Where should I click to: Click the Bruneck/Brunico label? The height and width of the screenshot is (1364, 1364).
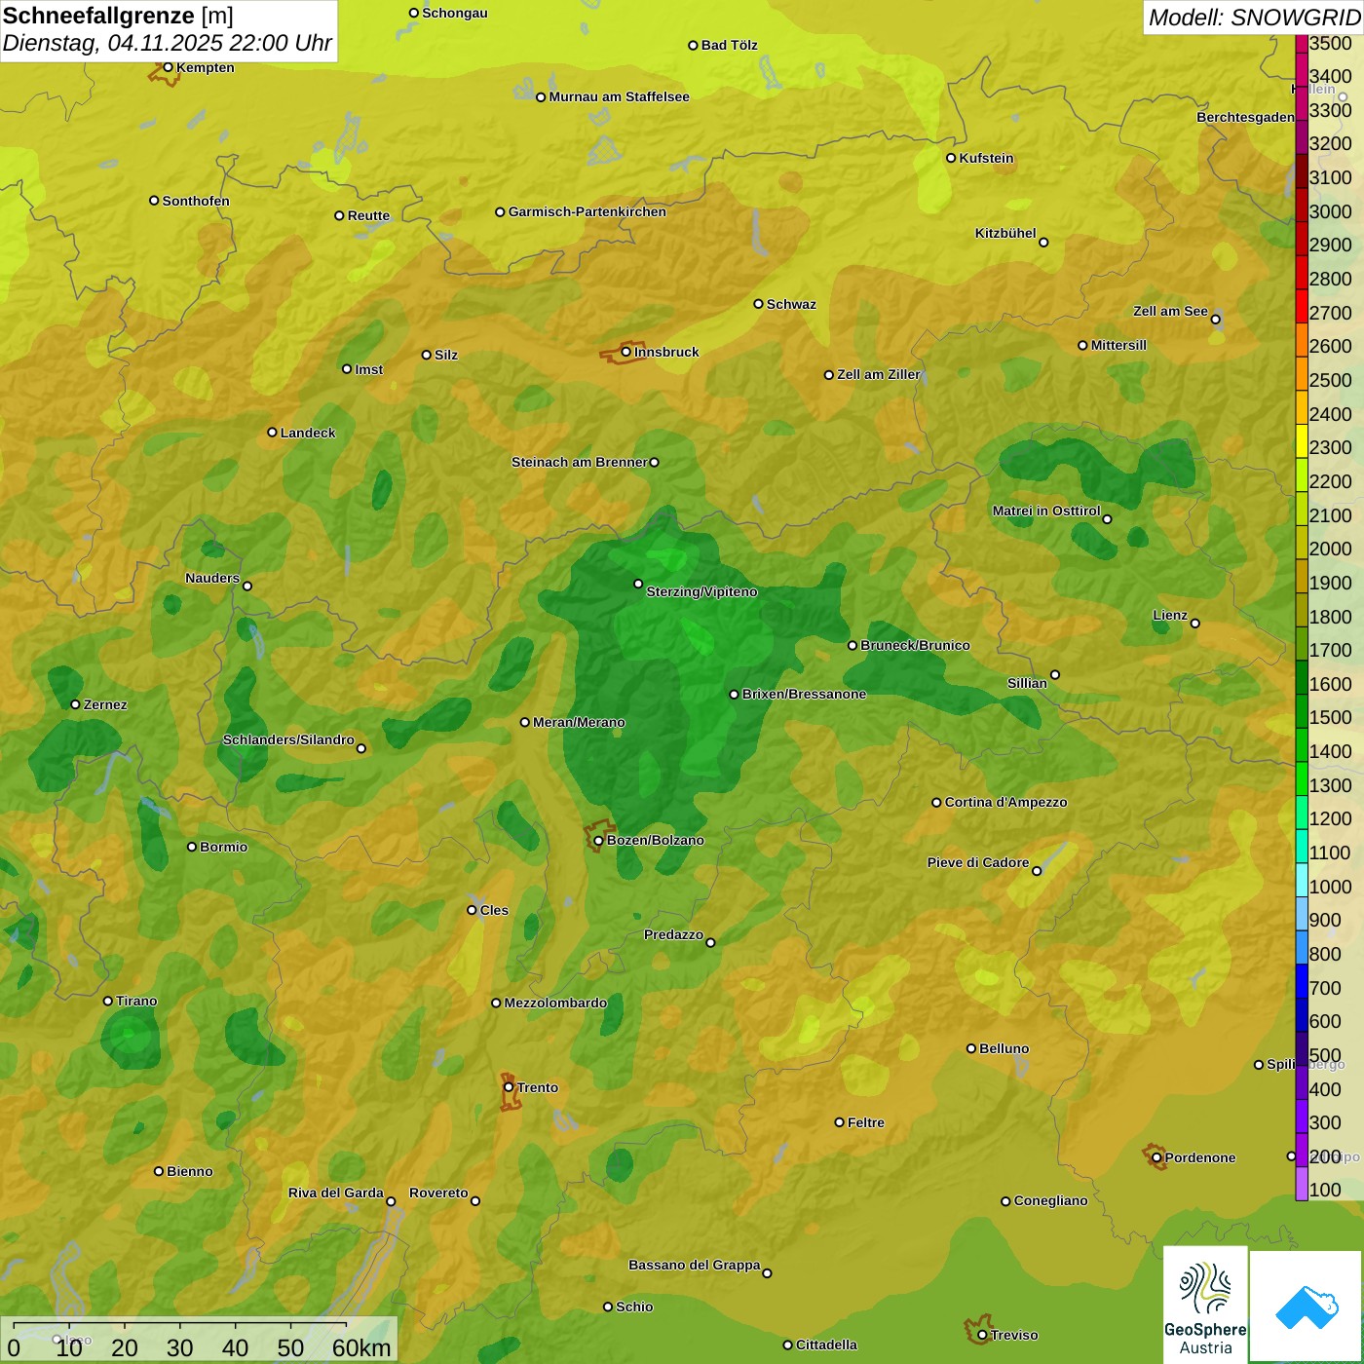tap(915, 645)
